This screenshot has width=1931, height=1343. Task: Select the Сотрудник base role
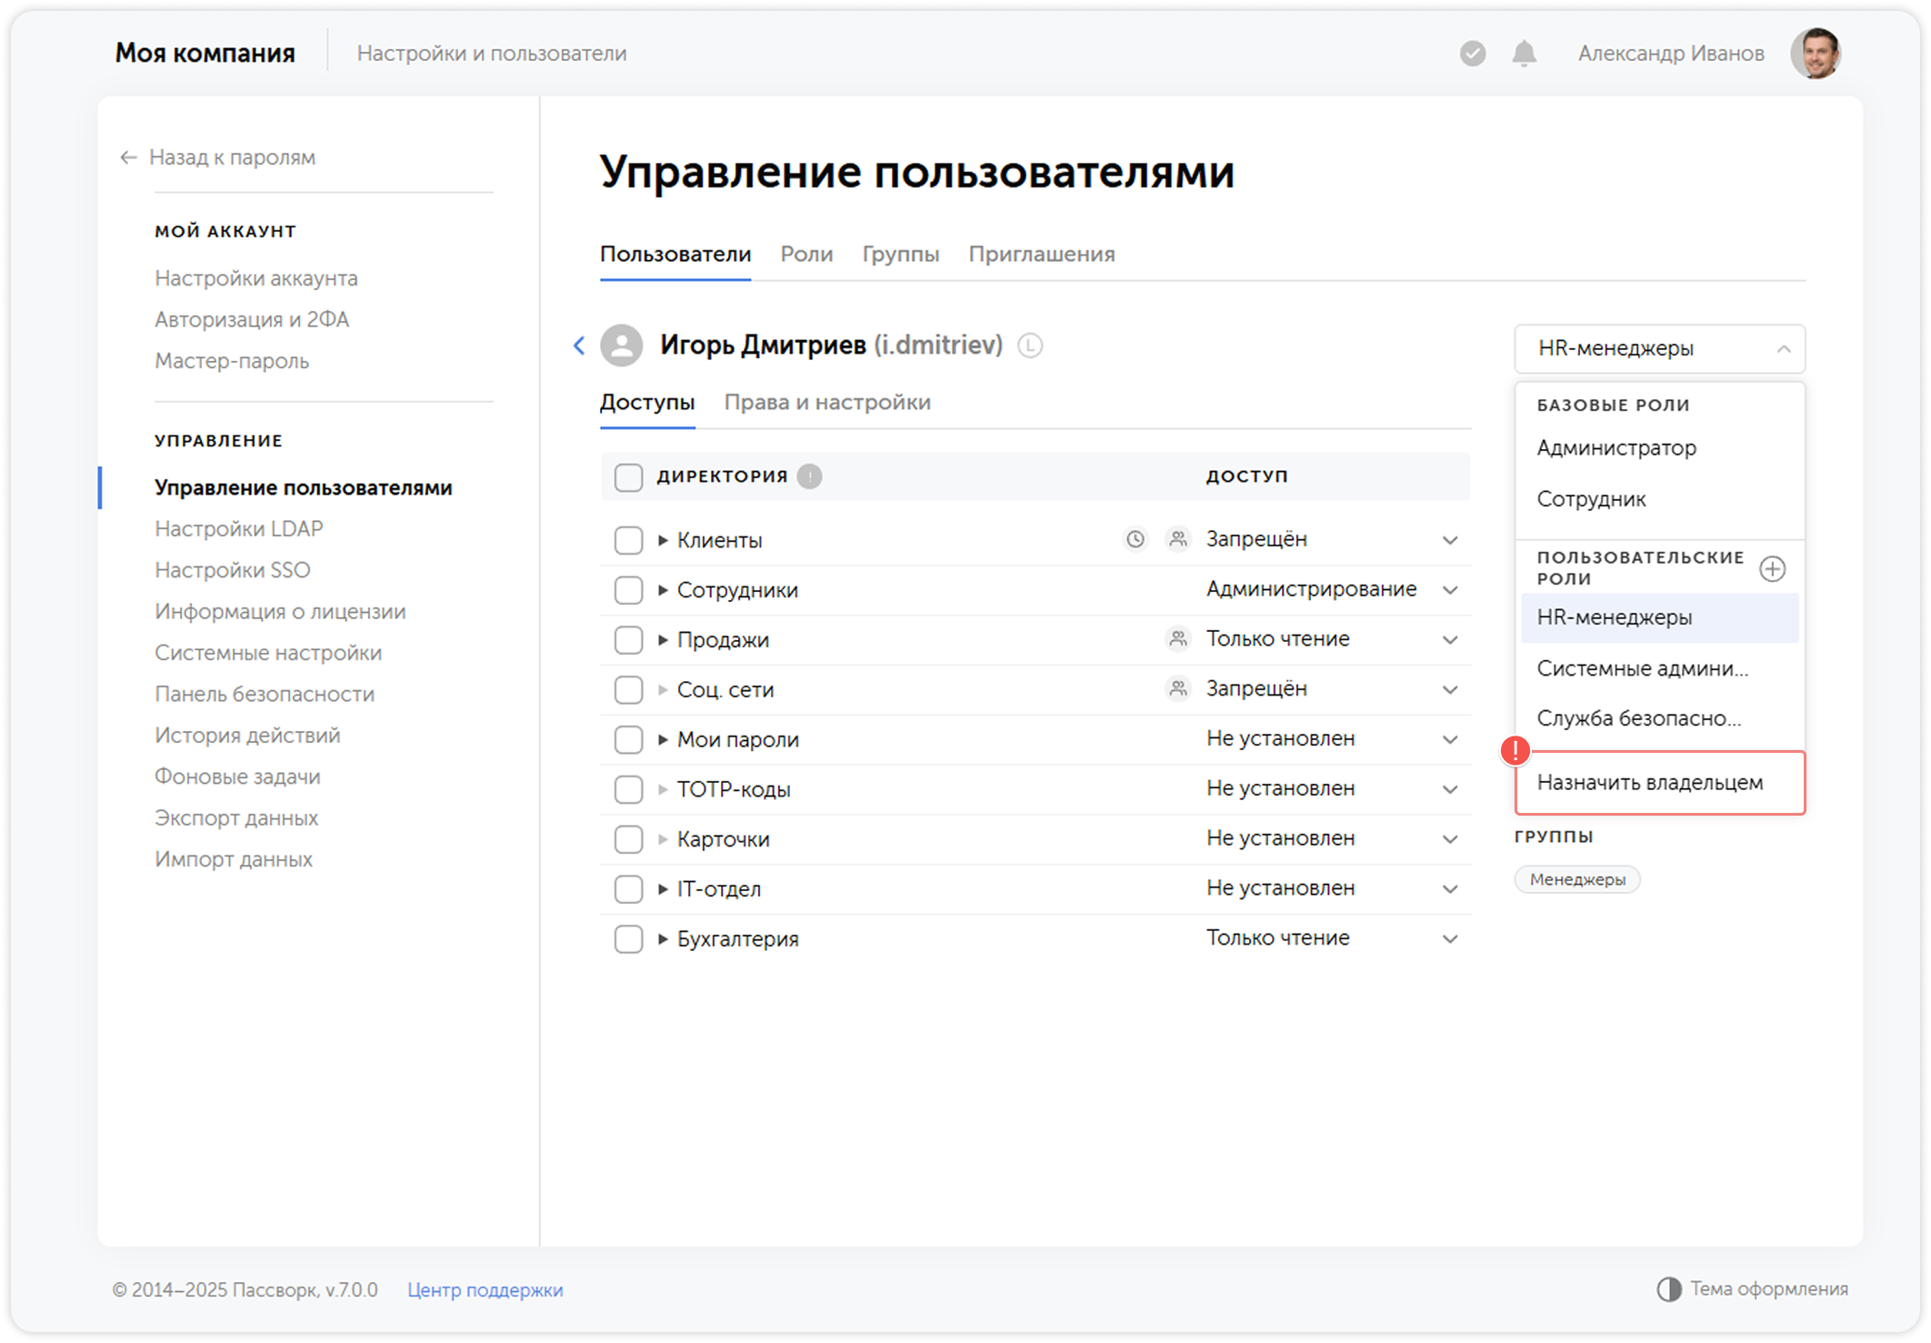point(1659,499)
